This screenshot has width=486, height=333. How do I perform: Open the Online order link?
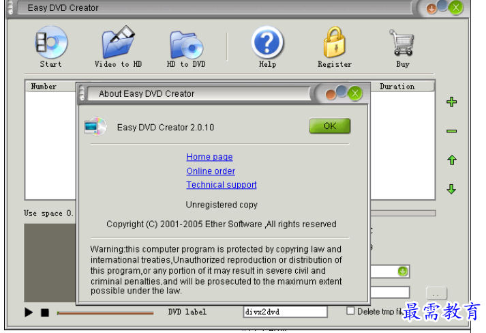point(211,171)
